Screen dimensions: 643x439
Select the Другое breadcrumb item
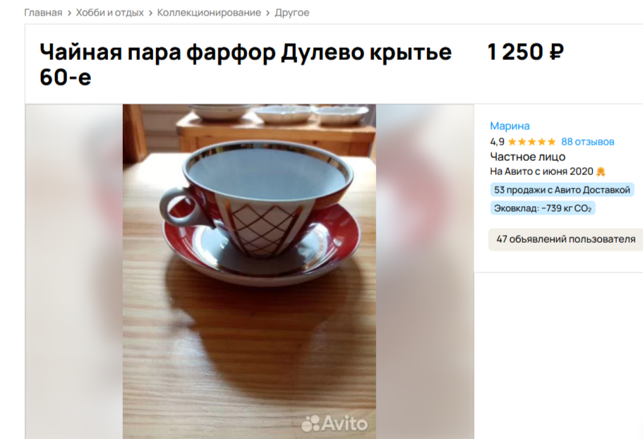pyautogui.click(x=292, y=13)
